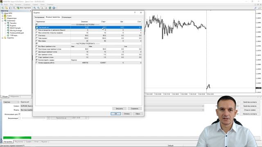Click Открыть график button in tester

point(250,110)
